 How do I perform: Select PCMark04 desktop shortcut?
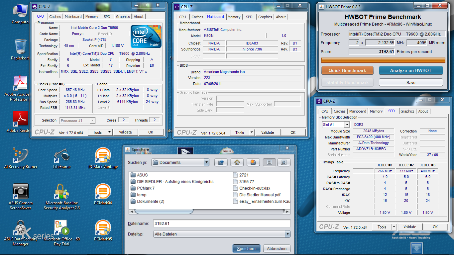click(x=103, y=194)
